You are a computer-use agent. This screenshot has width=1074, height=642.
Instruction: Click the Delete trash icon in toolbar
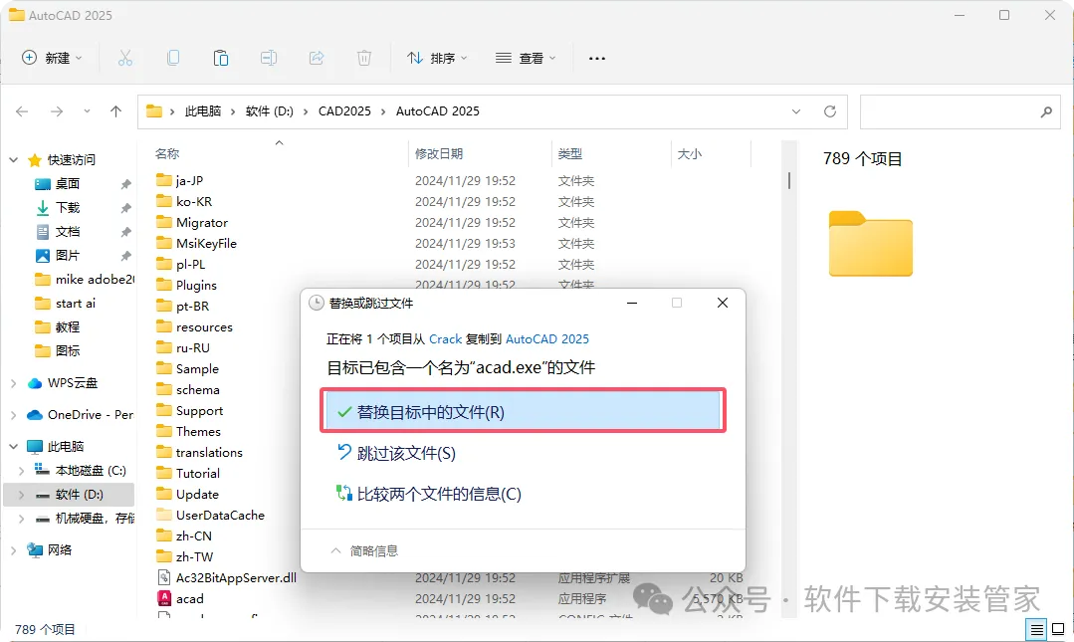[x=364, y=59]
